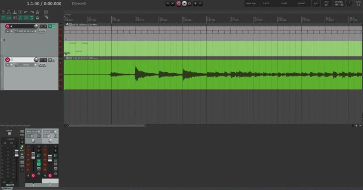Click the 1.1.00 / 0:00.000 time display
The image size is (363, 190).
pos(44,4)
